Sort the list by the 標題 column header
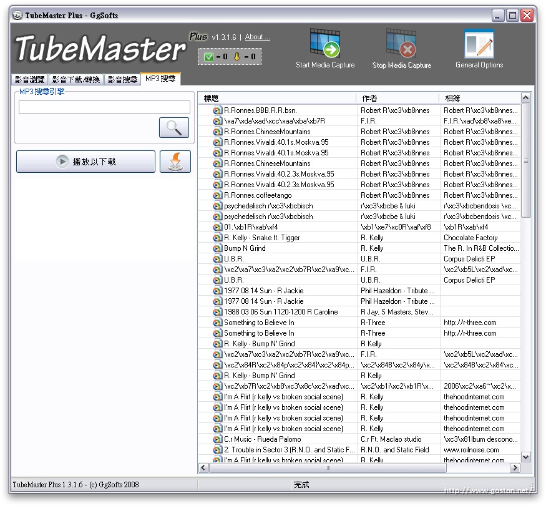Viewport: 546px width, 506px height. pos(277,98)
